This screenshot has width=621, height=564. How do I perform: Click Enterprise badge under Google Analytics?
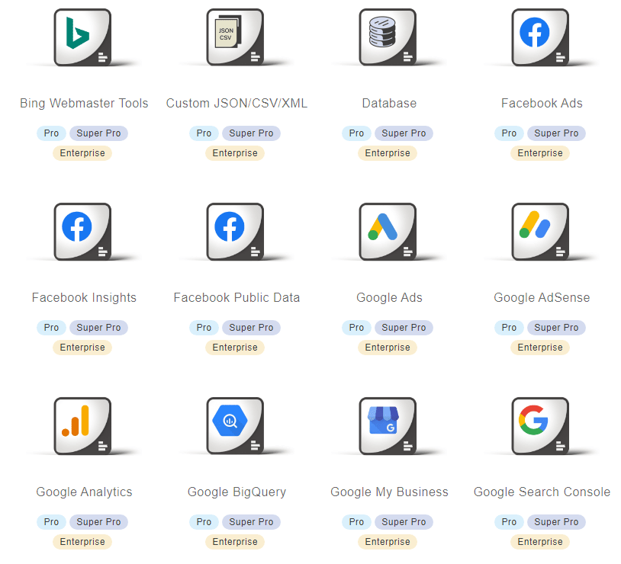pos(82,542)
